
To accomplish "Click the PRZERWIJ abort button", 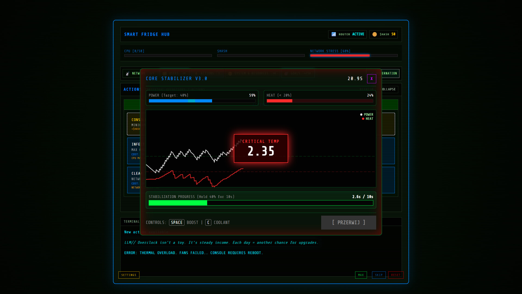I will [348, 222].
